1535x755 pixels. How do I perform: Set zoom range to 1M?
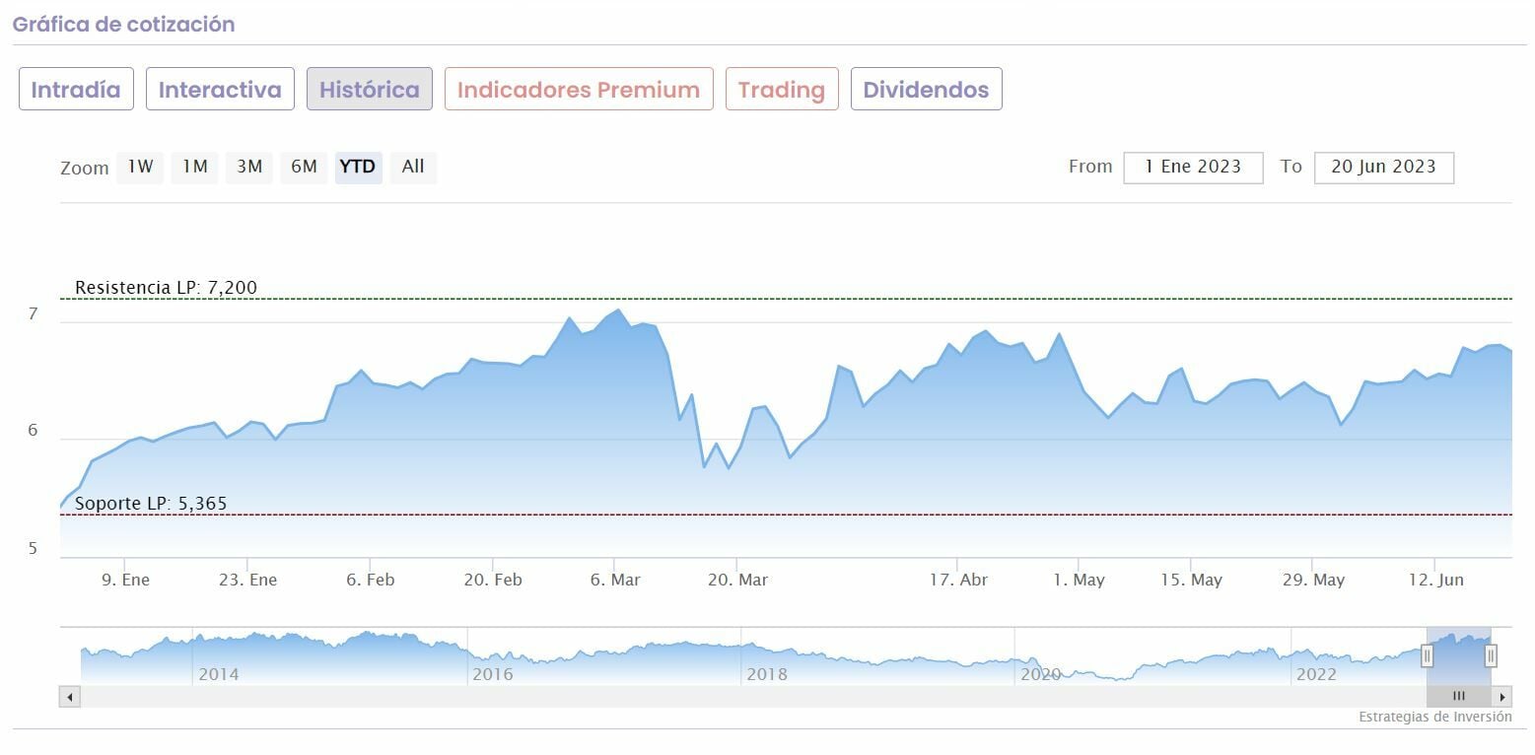[195, 167]
